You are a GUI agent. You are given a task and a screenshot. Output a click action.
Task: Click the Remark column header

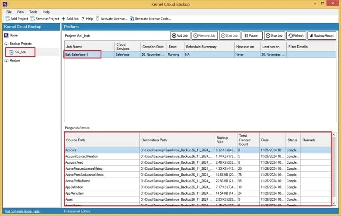click(316, 140)
